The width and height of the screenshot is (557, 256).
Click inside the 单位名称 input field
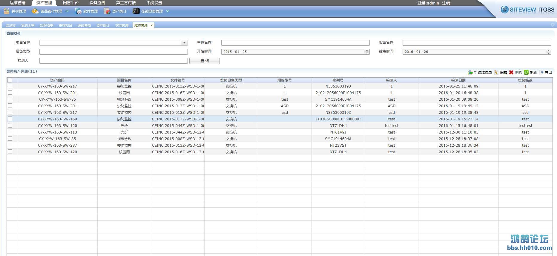(x=295, y=43)
